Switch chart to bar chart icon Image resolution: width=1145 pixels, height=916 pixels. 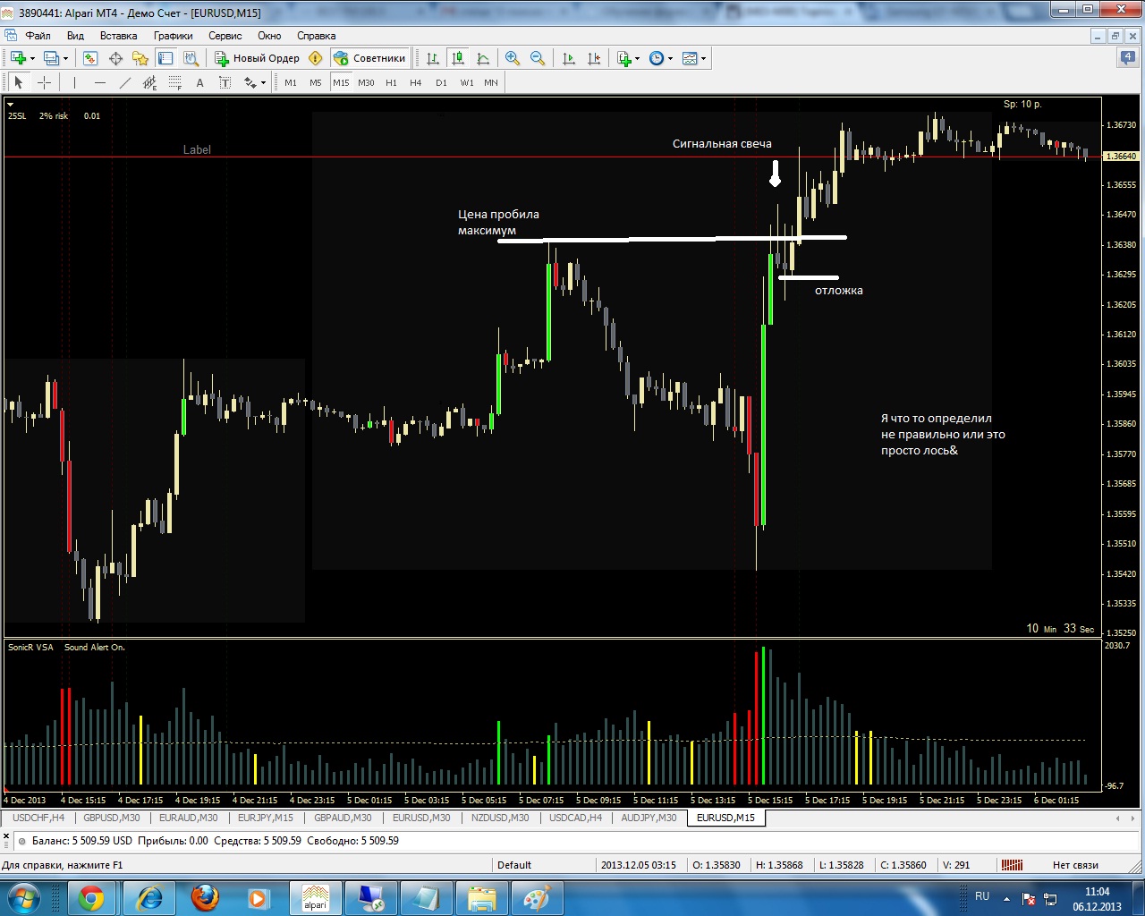433,58
